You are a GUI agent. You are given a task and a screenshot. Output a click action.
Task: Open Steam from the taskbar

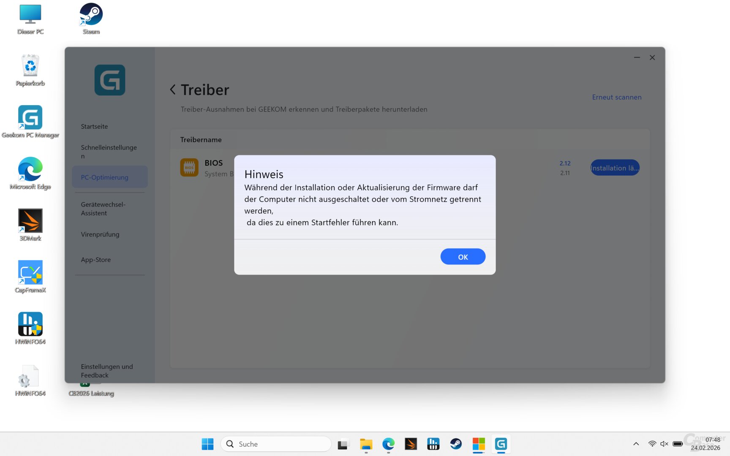(455, 444)
